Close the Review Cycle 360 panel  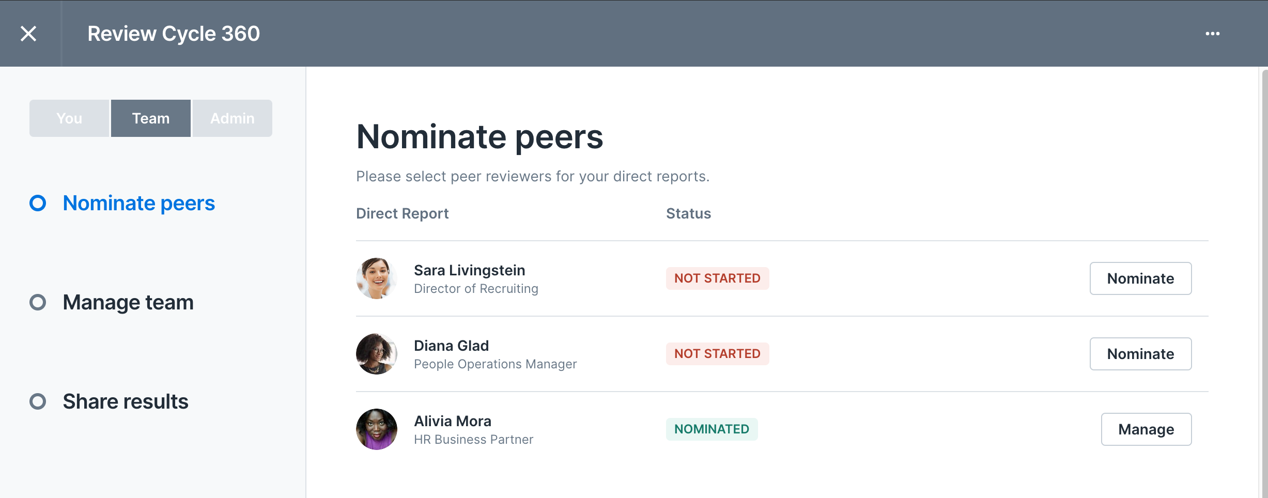click(28, 34)
